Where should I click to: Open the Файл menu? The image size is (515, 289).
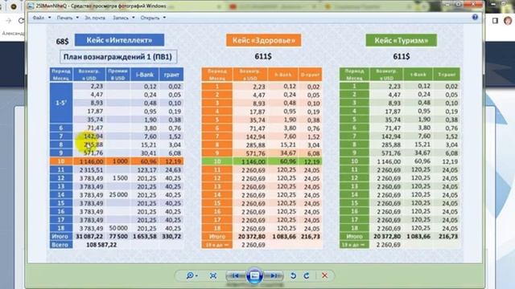(41, 18)
